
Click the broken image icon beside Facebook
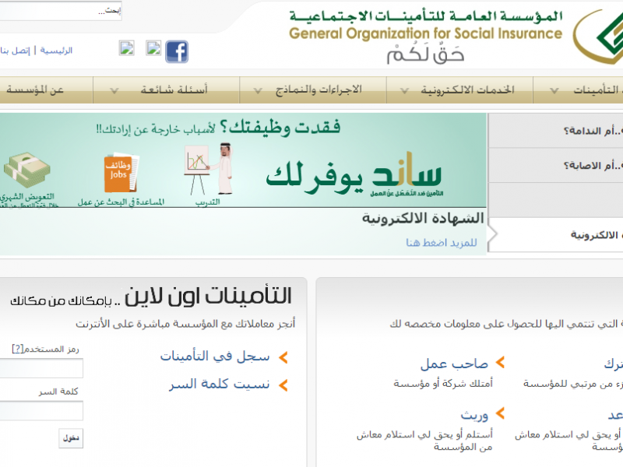(x=153, y=48)
